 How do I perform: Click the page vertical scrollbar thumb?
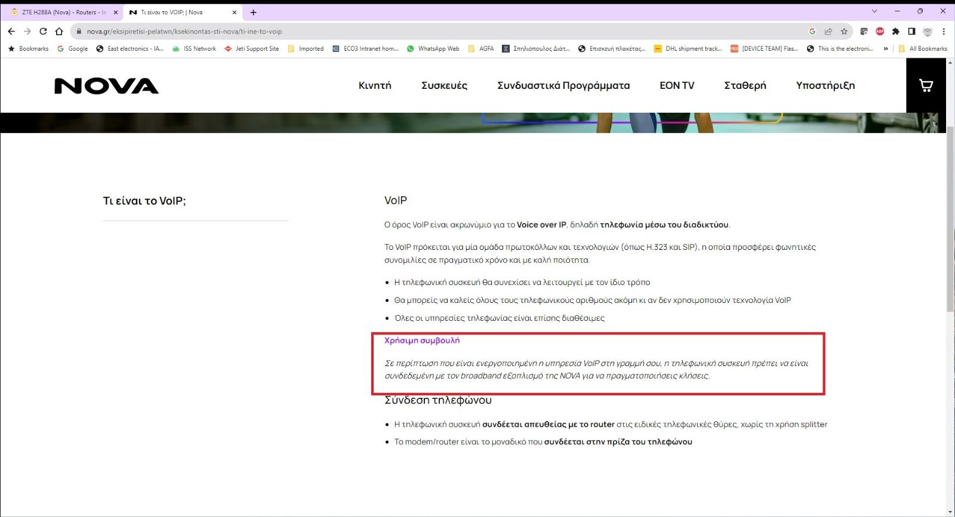[950, 219]
